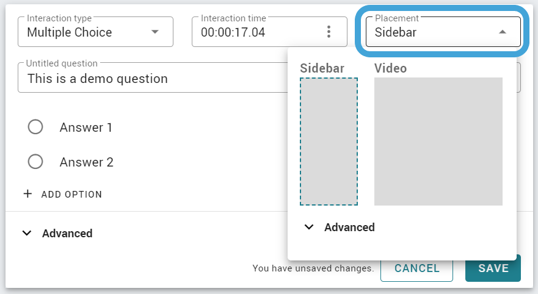Click the three-dot menu in Interaction time
This screenshot has width=538, height=294.
[x=329, y=32]
